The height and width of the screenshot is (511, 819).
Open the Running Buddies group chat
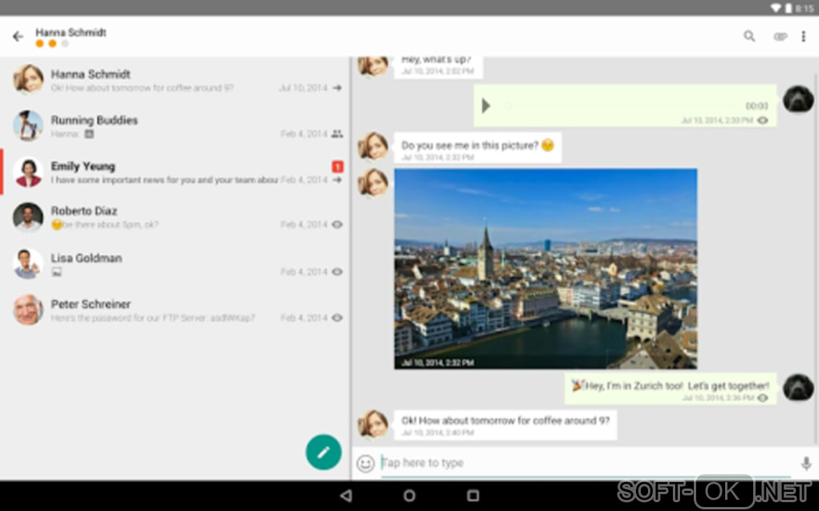[x=176, y=126]
